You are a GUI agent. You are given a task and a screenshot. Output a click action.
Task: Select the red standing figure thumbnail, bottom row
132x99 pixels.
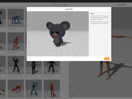tap(52, 89)
